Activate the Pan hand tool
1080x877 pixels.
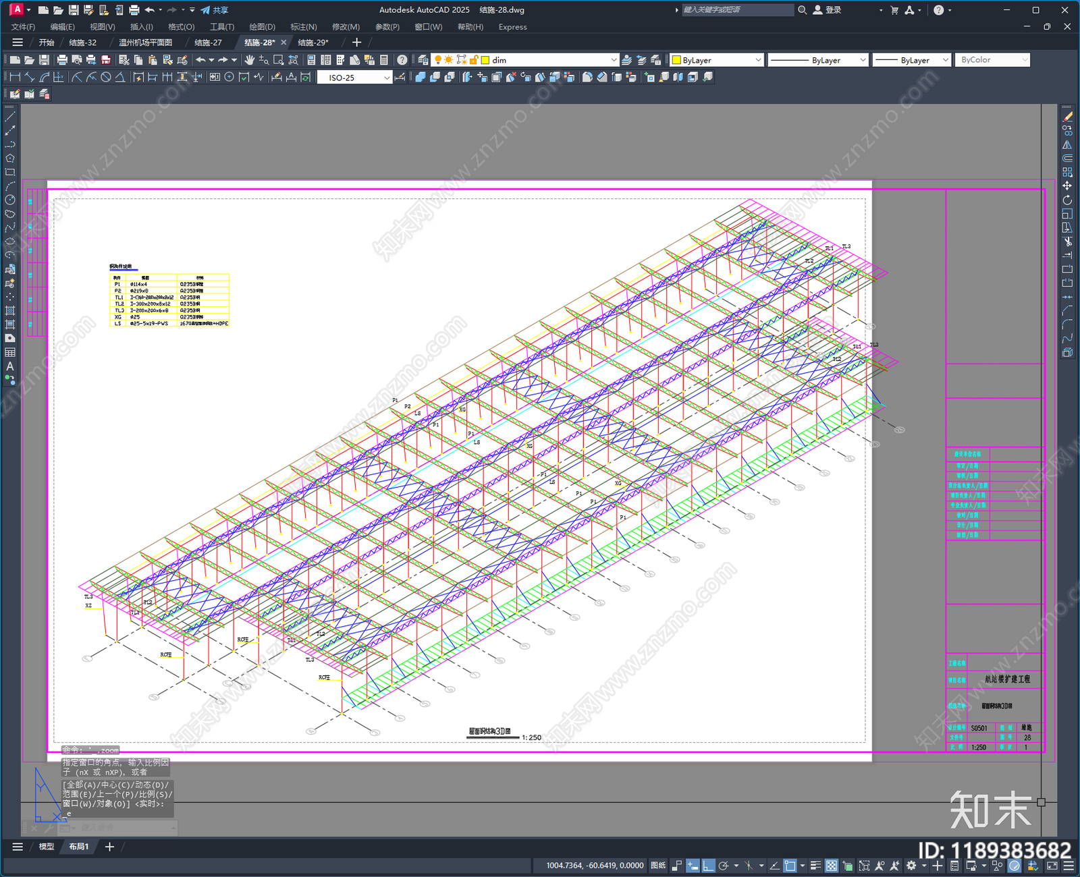(249, 60)
